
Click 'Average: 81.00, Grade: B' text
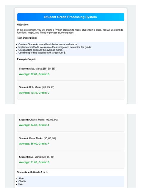(34, 162)
